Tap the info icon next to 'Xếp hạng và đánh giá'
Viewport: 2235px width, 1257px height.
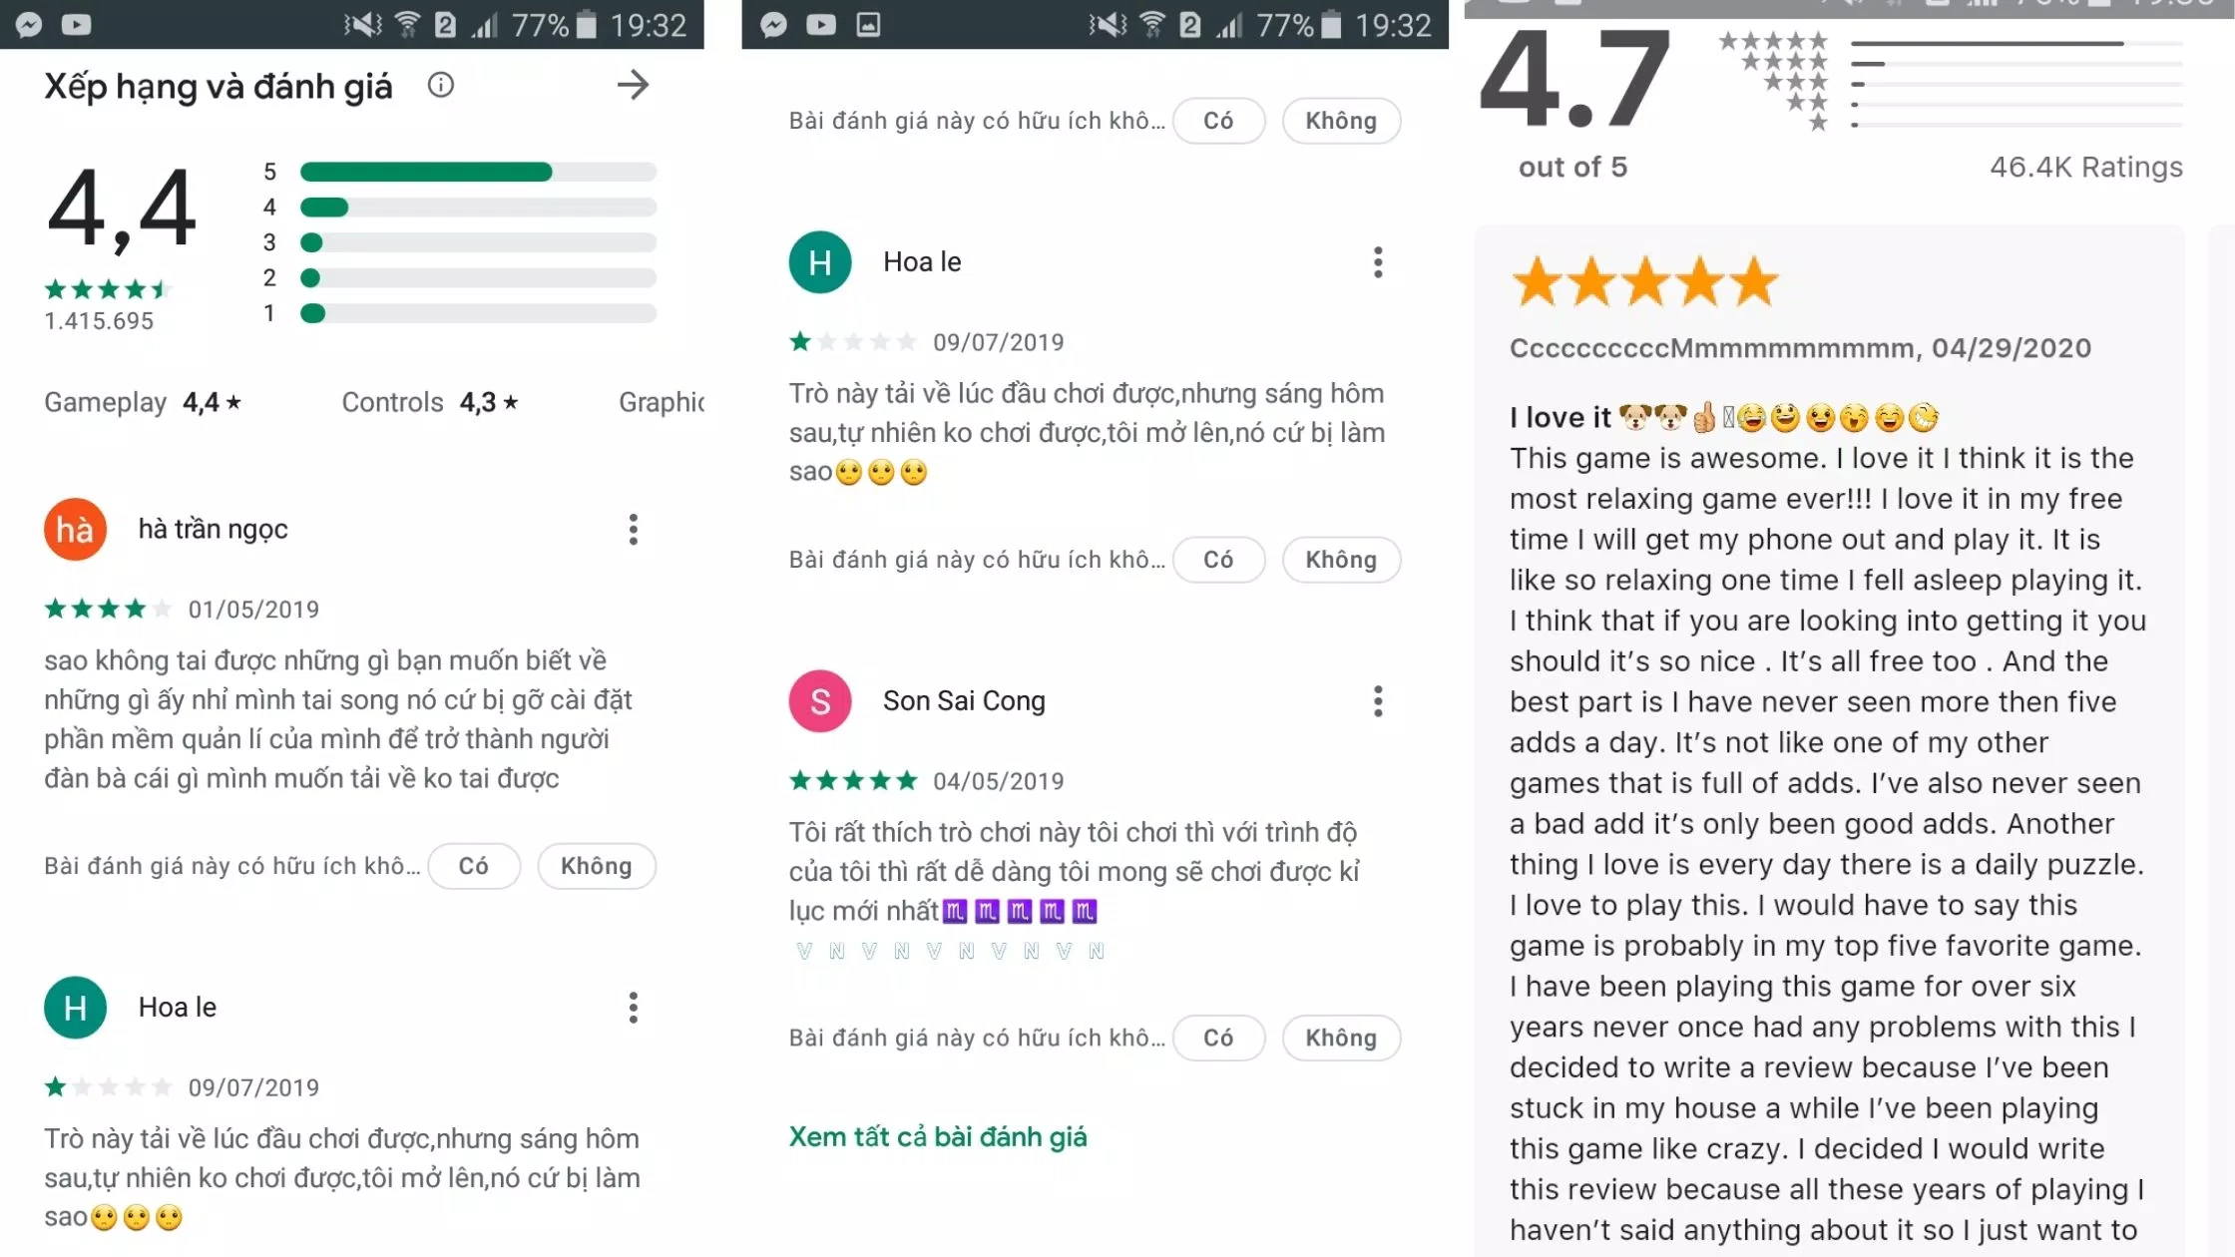coord(441,85)
